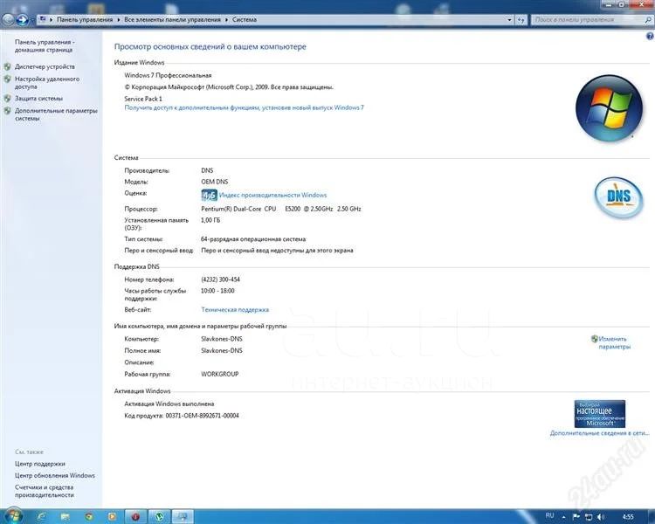Click the shield icon beside Диспетчер устройств

tap(8, 66)
